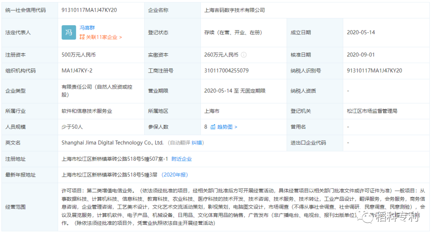The image size is (433, 236).
Task: Select approval date 2020-09-01
Action: click(x=361, y=55)
